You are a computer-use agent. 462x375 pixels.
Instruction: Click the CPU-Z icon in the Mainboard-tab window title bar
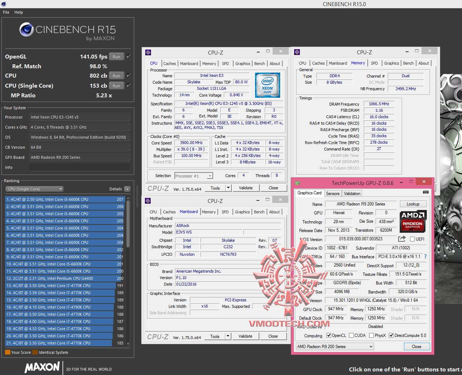click(148, 201)
